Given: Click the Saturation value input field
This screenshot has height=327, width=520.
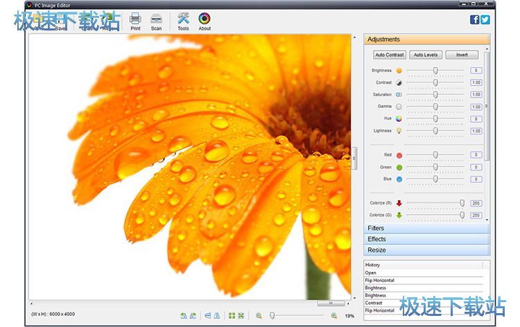Looking at the screenshot, I should point(476,95).
